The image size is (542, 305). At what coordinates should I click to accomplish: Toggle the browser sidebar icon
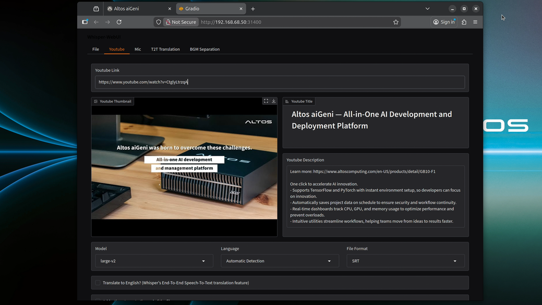(85, 22)
